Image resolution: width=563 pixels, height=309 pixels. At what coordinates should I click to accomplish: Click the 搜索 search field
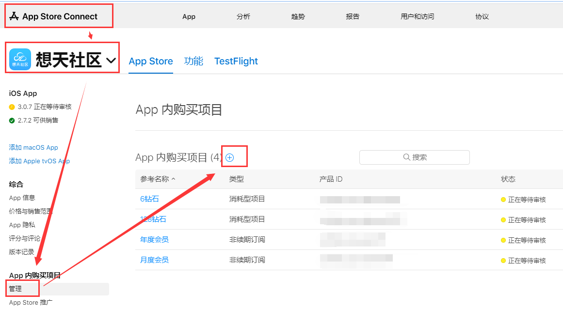coord(414,157)
